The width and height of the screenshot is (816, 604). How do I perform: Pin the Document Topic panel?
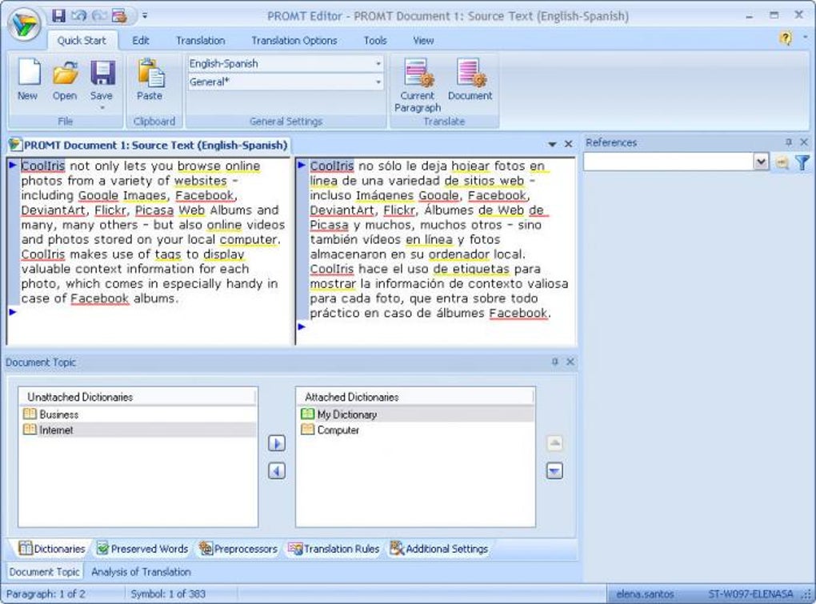coord(554,362)
